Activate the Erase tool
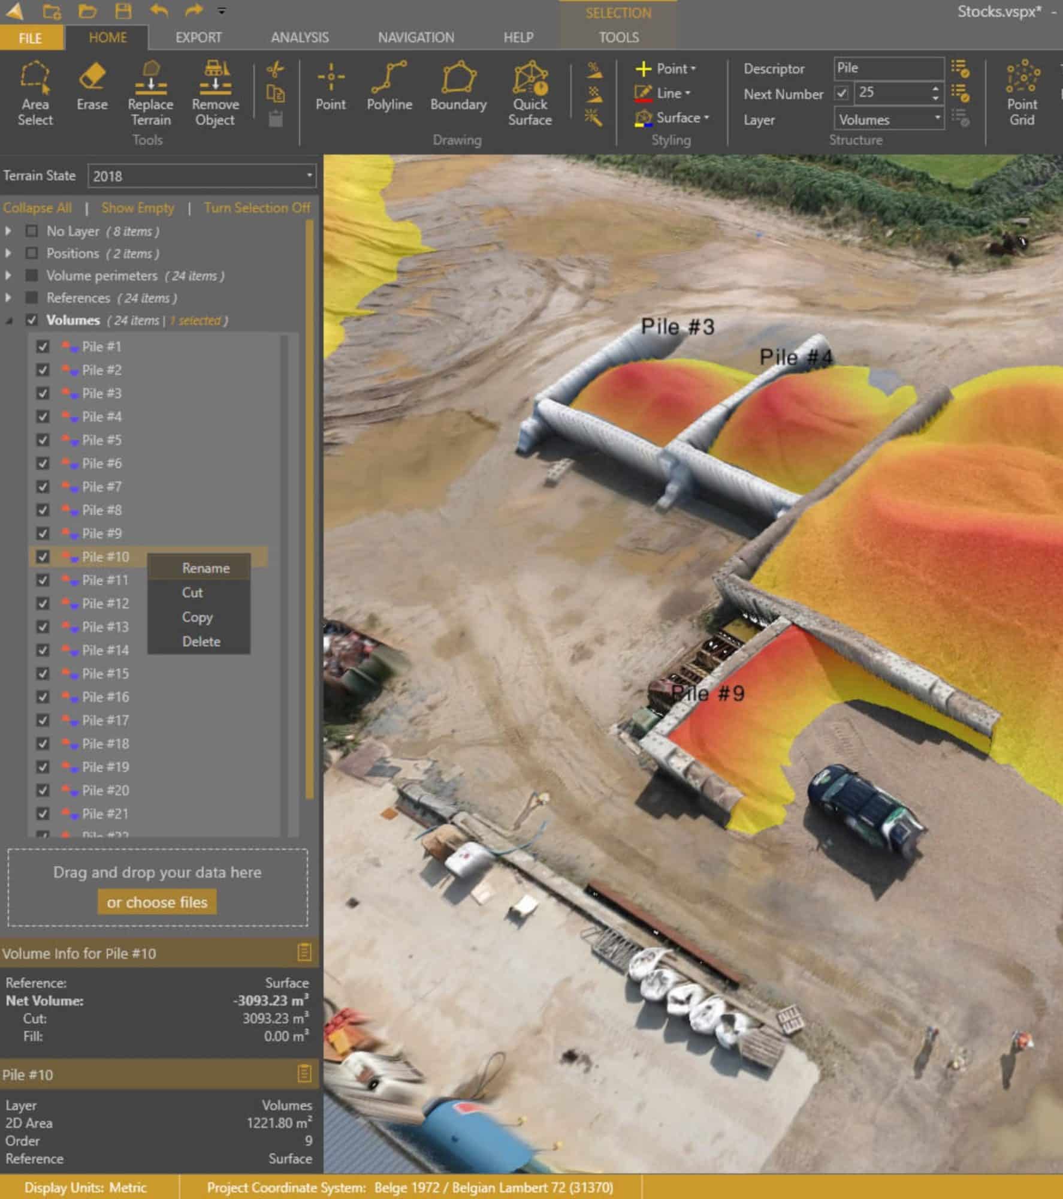1063x1199 pixels. click(92, 90)
